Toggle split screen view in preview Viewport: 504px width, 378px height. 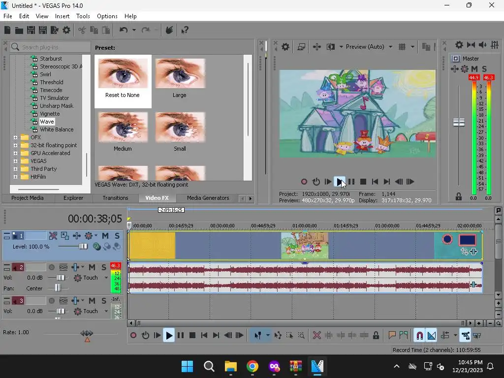(331, 47)
